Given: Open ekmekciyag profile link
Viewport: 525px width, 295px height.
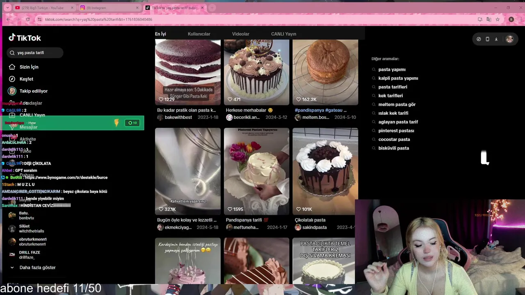Looking at the screenshot, I should coord(178,227).
